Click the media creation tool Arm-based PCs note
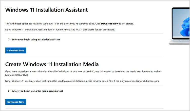Viewport: 190px width, 111px height. point(82,81)
